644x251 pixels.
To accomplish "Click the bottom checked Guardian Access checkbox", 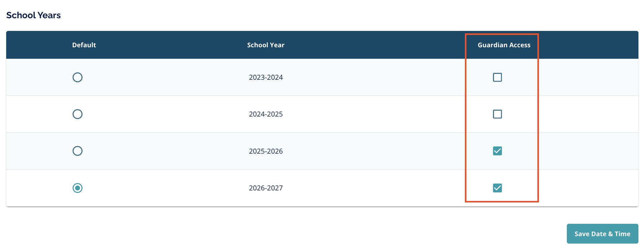I will (497, 188).
